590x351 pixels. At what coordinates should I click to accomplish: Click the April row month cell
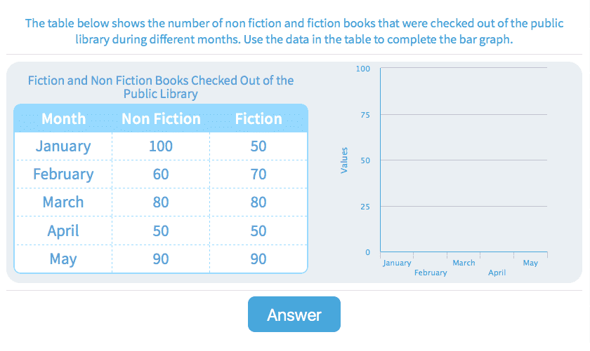coord(63,230)
